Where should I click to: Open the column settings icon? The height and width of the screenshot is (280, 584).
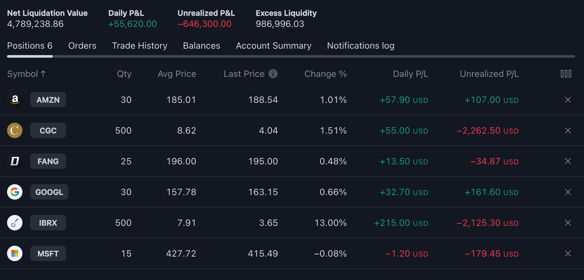pos(566,74)
